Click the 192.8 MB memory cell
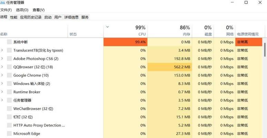The width and height of the screenshot is (267, 138). [170, 59]
